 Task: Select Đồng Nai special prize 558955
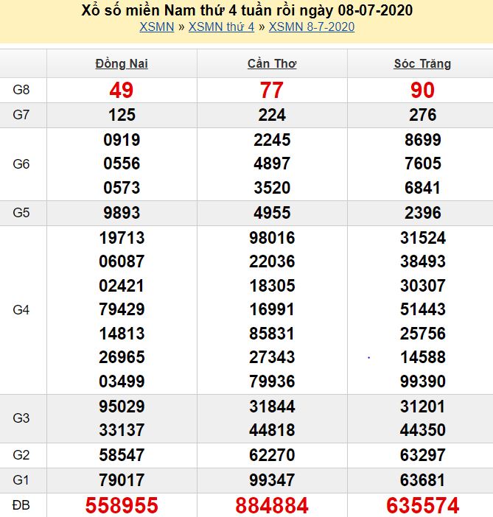point(122,505)
